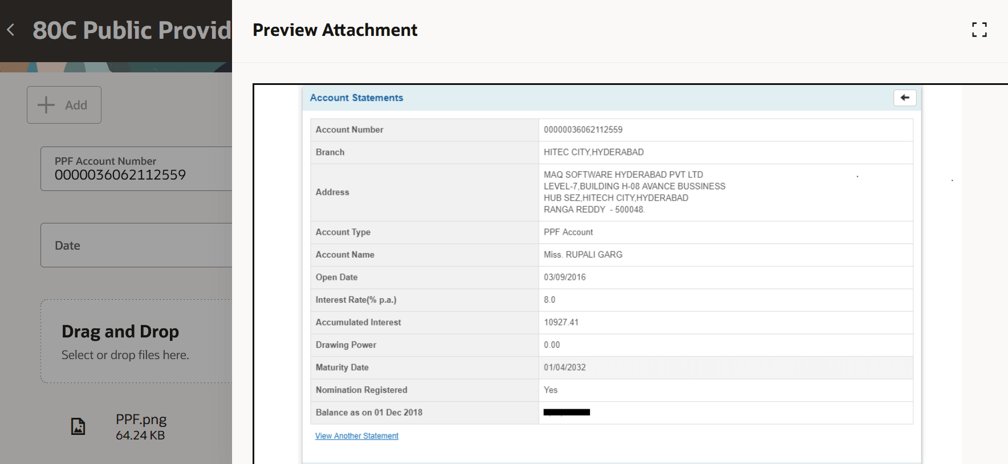This screenshot has height=464, width=1008.
Task: Select the Miss. RUPALI GARG name
Action: tap(583, 254)
